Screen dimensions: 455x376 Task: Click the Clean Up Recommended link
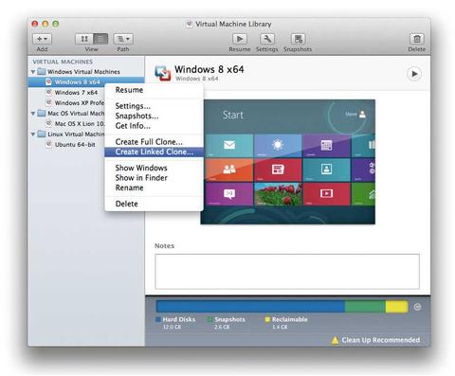coord(380,340)
